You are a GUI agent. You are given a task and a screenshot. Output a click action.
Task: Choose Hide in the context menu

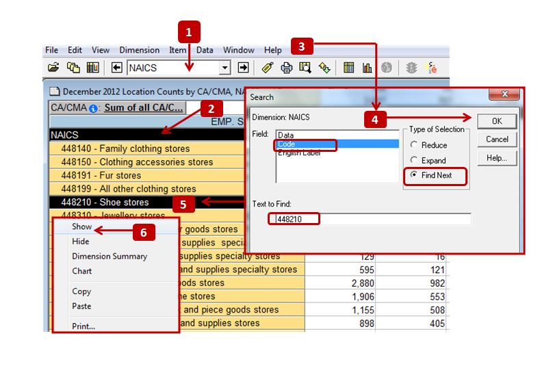81,241
